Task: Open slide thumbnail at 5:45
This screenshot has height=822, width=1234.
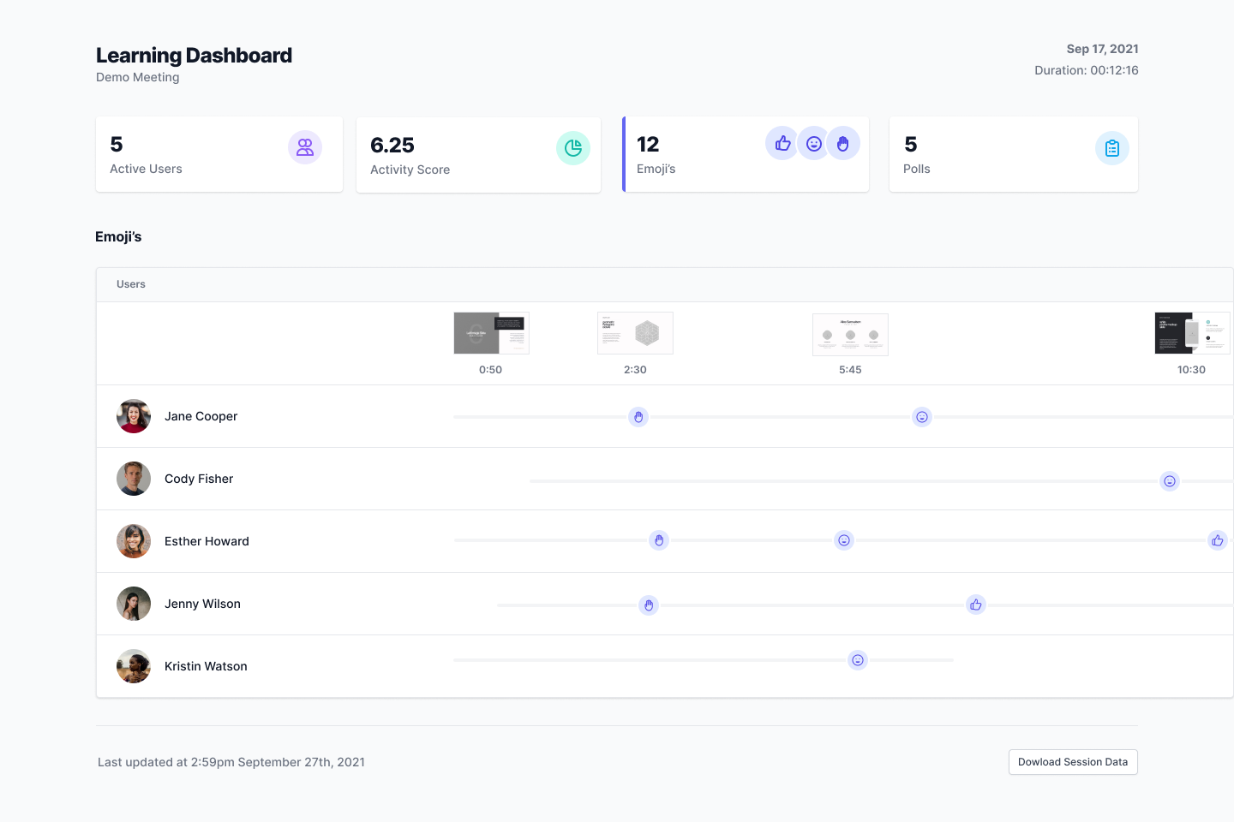Action: pyautogui.click(x=850, y=334)
